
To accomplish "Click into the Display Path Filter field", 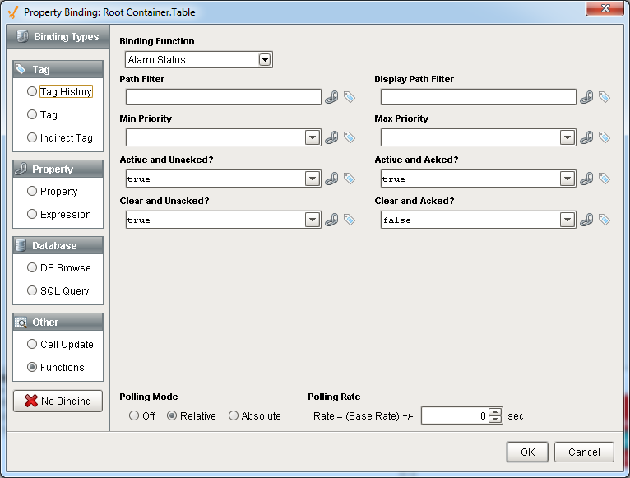I will point(478,97).
